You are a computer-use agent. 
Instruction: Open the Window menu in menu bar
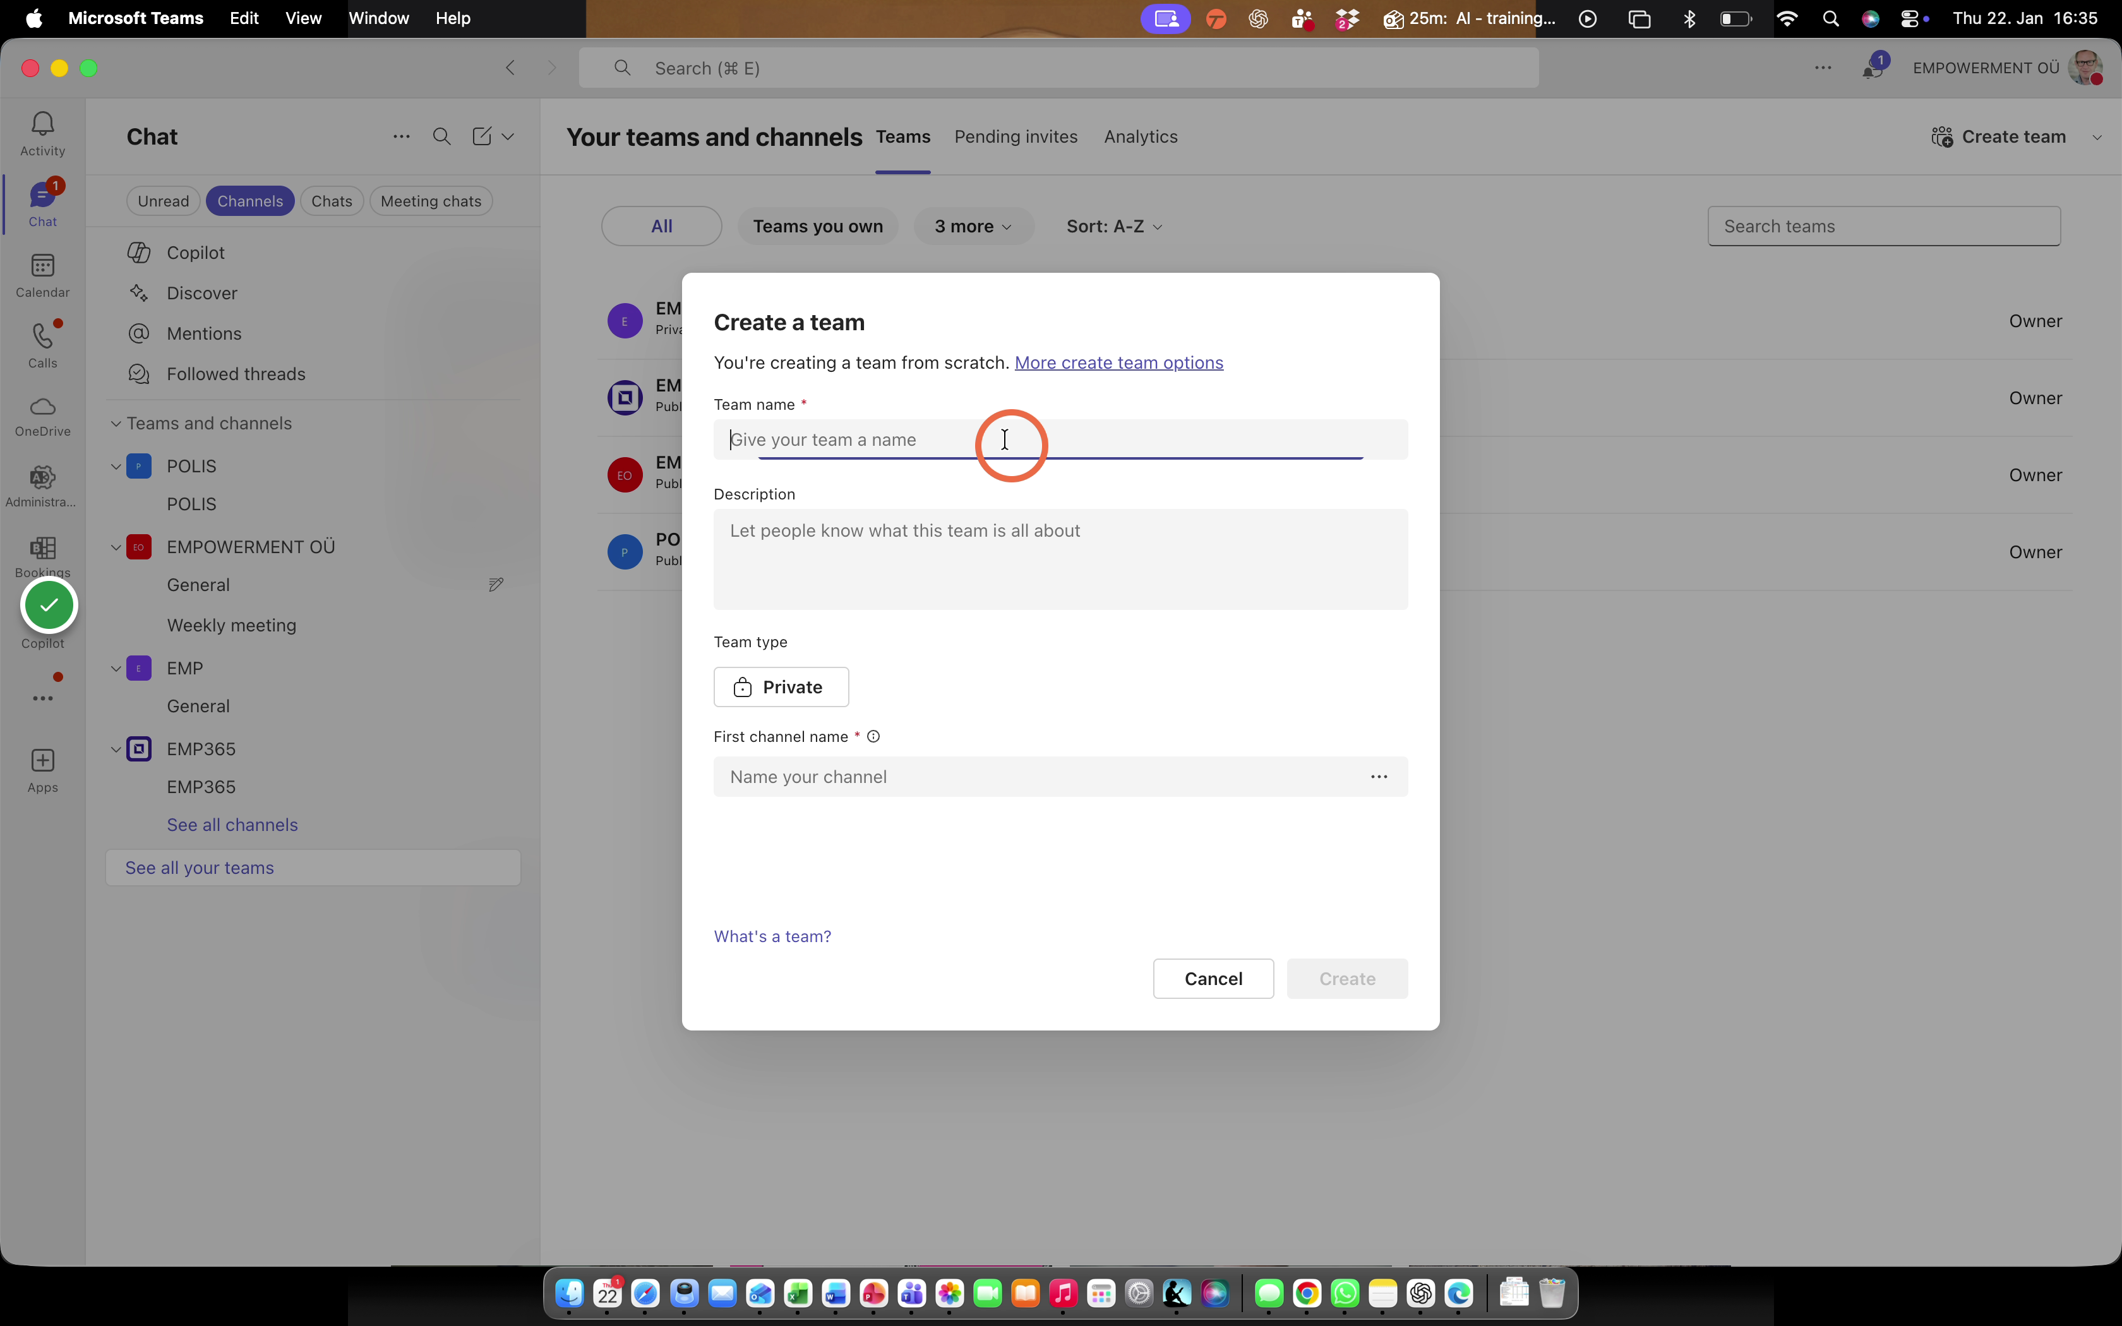pyautogui.click(x=378, y=18)
